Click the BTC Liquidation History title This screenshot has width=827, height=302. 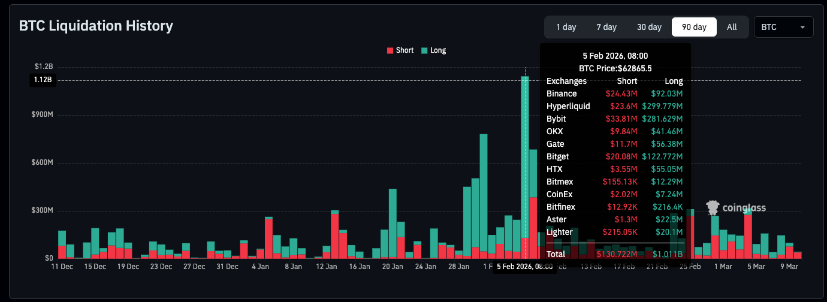tap(96, 26)
